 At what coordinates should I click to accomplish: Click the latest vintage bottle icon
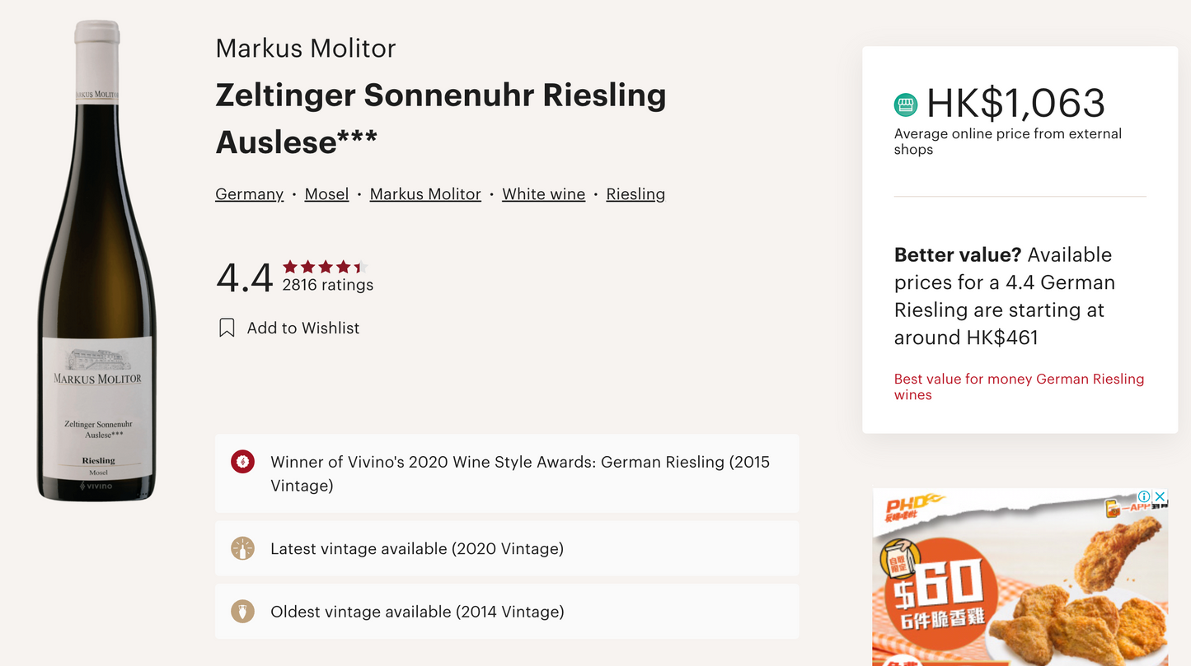point(242,548)
